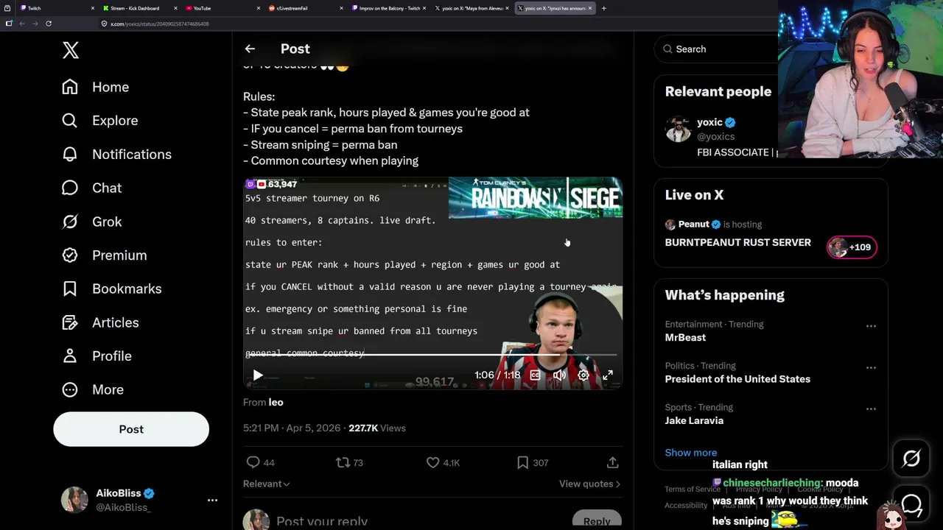Open video settings gear
Viewport: 943px width, 530px height.
[583, 375]
